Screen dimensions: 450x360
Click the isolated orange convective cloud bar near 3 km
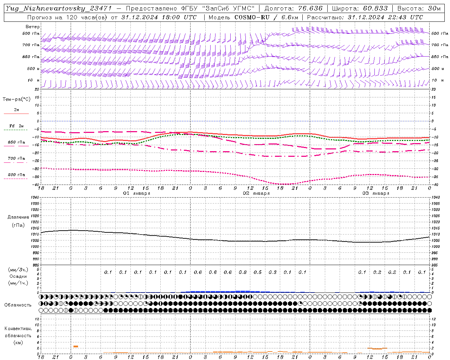[x=76, y=347]
